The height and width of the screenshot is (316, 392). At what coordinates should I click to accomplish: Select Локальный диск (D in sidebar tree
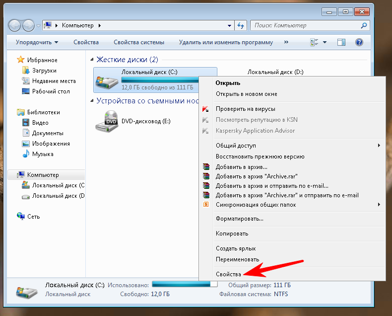pyautogui.click(x=58, y=196)
